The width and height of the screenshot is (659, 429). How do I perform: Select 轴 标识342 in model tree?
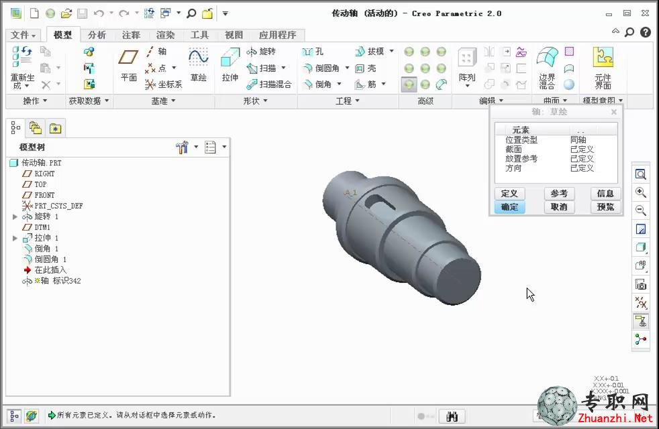coord(51,281)
